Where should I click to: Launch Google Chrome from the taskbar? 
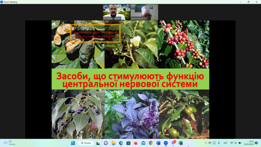tap(151, 143)
